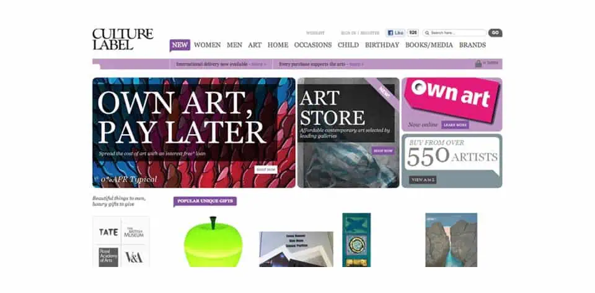Viewport: 595px width, 293px height.
Task: Click the Facebook Like button
Action: click(x=395, y=33)
